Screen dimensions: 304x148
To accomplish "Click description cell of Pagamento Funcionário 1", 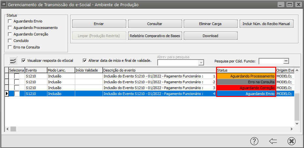I will pyautogui.click(x=160, y=76).
